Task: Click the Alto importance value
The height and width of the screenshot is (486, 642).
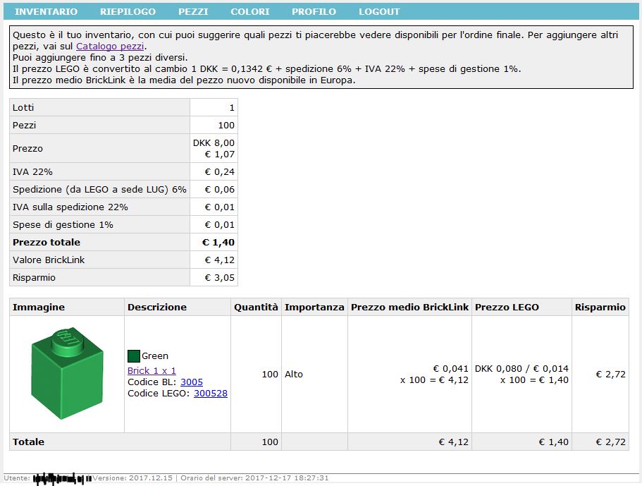Action: click(294, 374)
